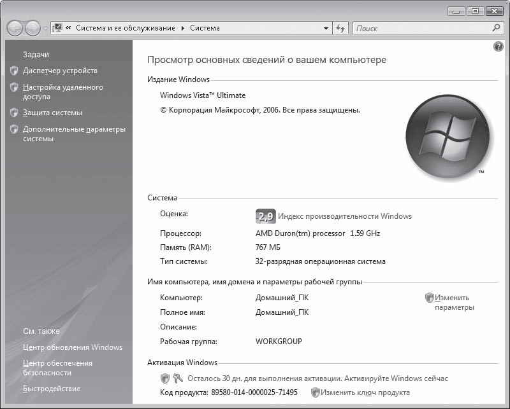Click the Back navigation arrow button

[x=15, y=28]
